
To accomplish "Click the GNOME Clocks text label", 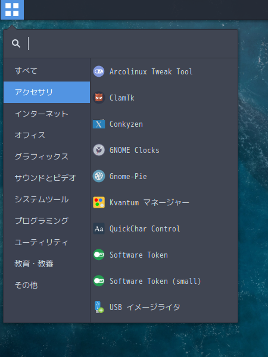I will point(134,151).
